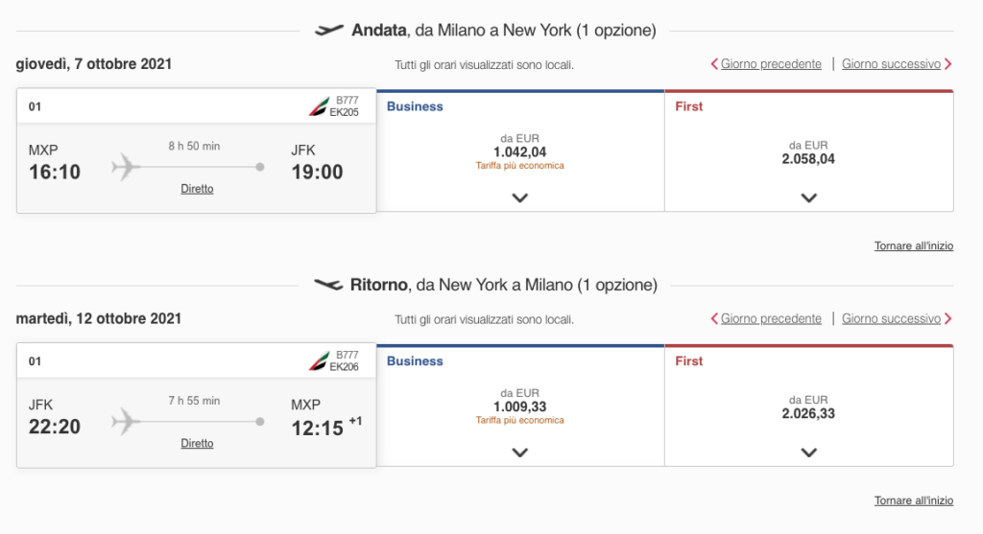Expand outbound Business fare 1.042,04
The height and width of the screenshot is (534, 983).
click(519, 197)
